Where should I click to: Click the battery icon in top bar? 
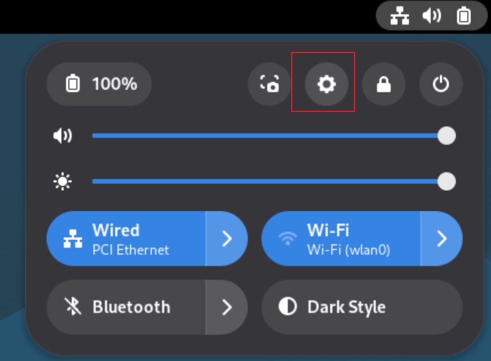[x=464, y=16]
